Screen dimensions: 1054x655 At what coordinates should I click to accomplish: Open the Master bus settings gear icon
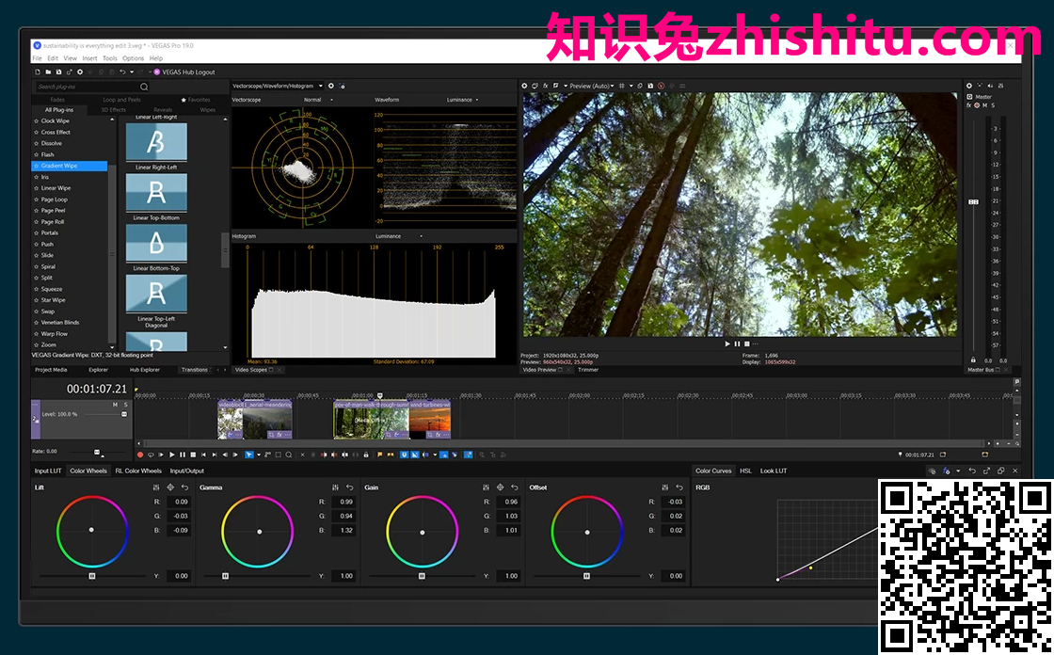969,86
